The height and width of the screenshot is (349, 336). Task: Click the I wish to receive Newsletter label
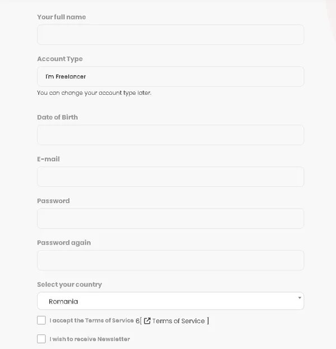(90, 339)
